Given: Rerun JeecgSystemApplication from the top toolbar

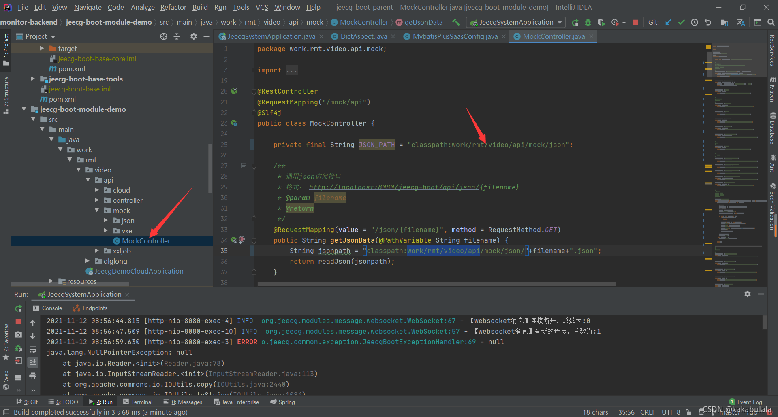Looking at the screenshot, I should click(575, 23).
